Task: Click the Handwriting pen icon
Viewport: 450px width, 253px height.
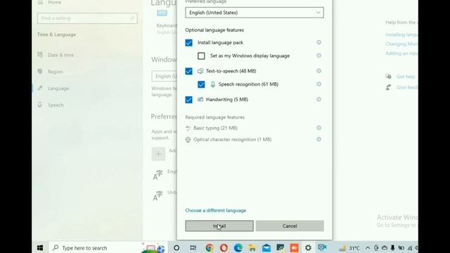Action: (x=200, y=99)
